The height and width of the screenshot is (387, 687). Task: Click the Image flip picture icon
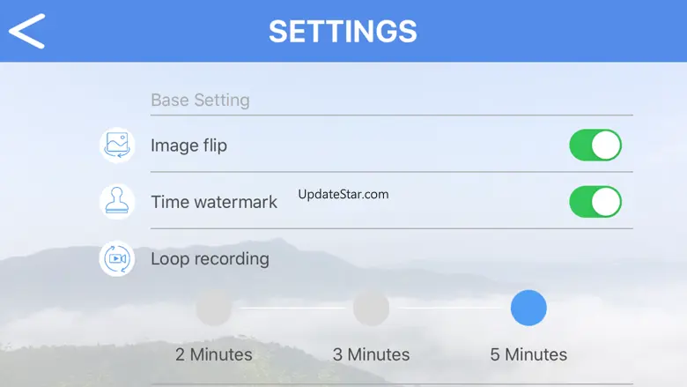[117, 145]
